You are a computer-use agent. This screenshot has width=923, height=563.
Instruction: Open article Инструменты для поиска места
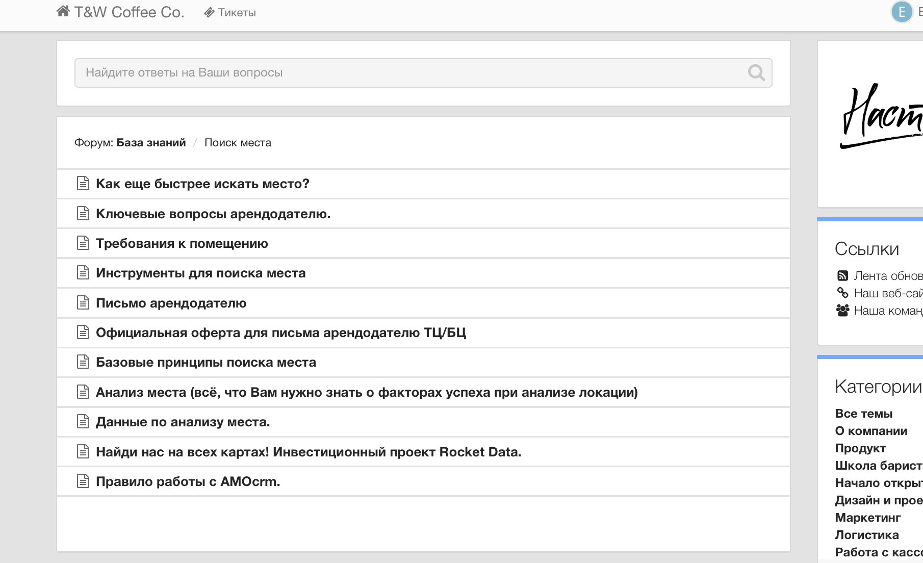[x=201, y=273]
